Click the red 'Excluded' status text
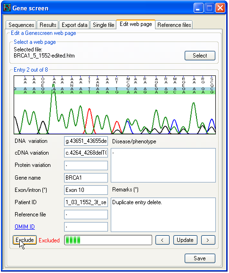The width and height of the screenshot is (229, 273). coord(49,240)
